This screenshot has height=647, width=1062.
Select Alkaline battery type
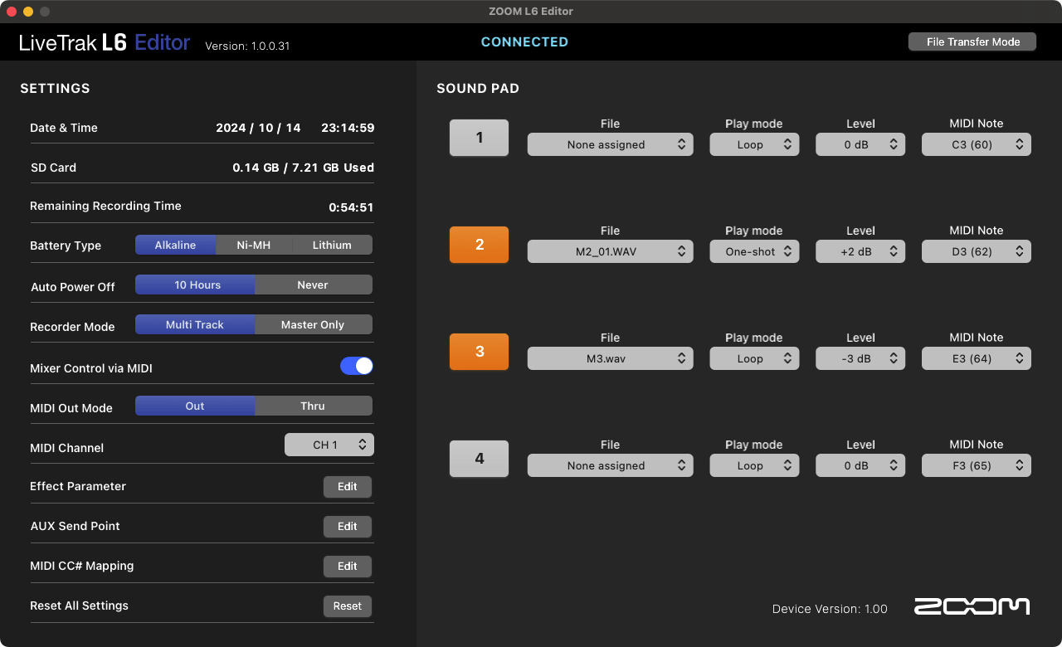175,245
